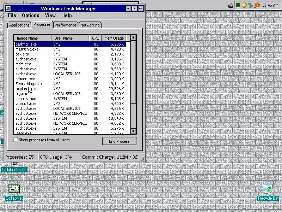The height and width of the screenshot is (212, 282).
Task: Click the orange Everything search tray icon
Action: click(x=257, y=5)
